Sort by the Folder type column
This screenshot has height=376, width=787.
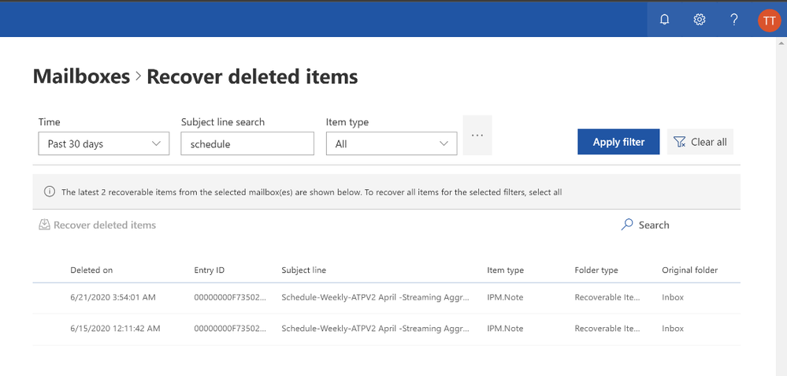596,270
